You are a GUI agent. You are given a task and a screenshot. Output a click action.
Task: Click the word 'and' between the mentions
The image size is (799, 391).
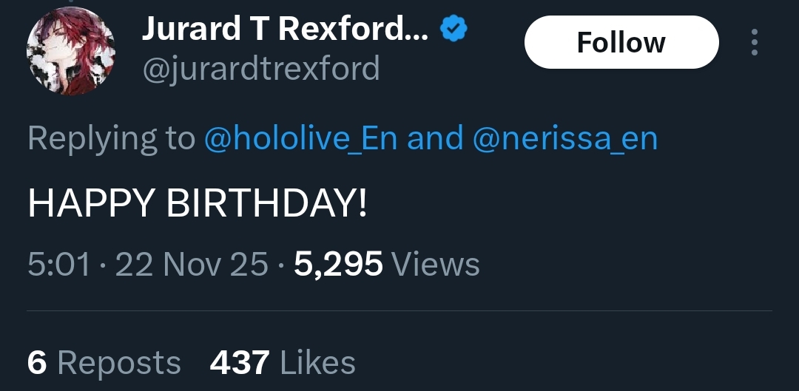coord(435,138)
